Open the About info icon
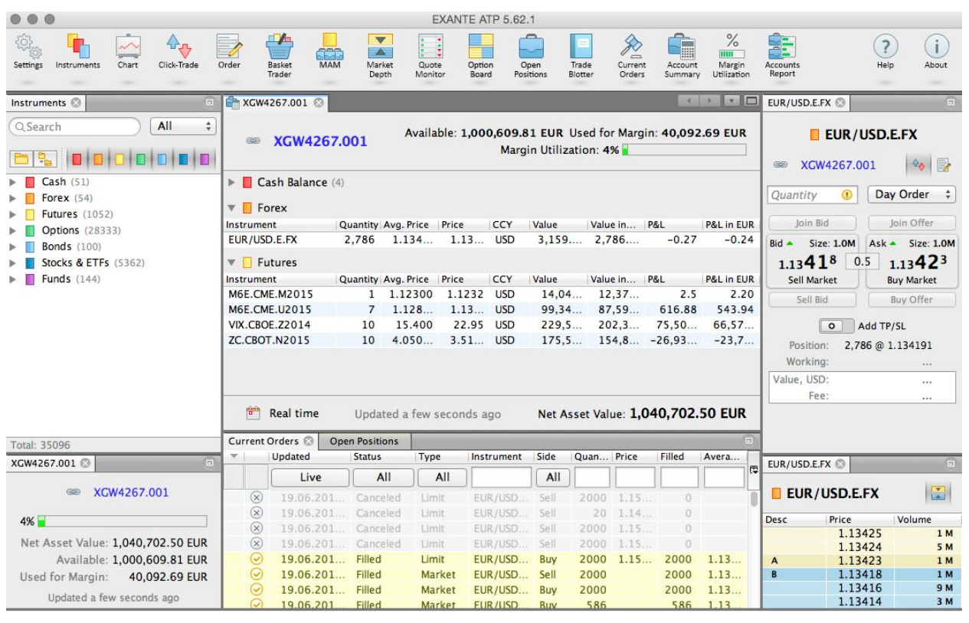Viewport: 969px width, 623px height. tap(936, 52)
